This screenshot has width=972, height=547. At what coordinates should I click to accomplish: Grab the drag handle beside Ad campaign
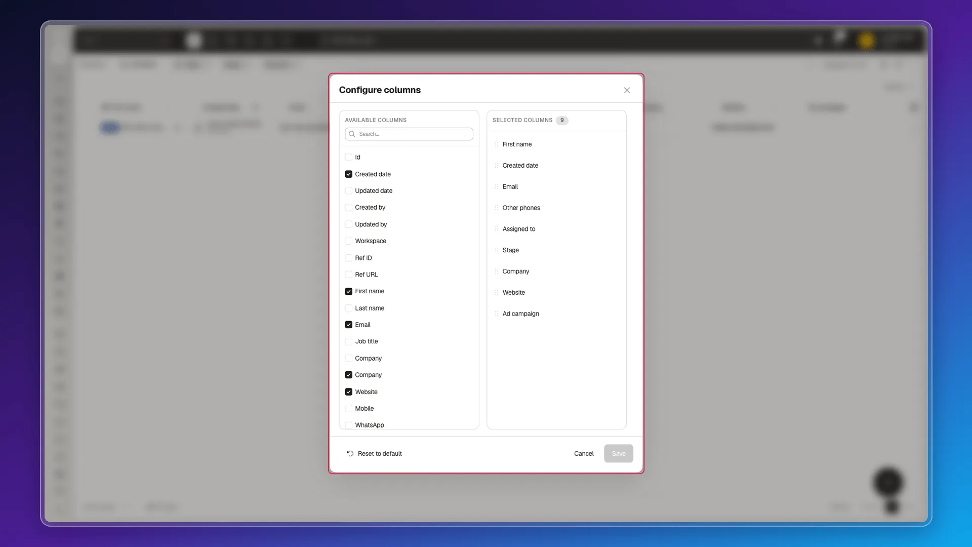[496, 314]
